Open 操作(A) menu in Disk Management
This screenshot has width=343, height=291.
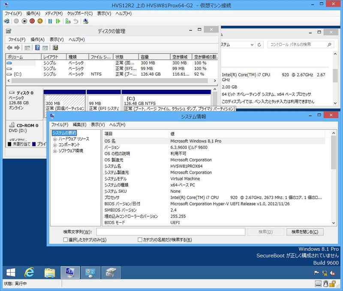[37, 39]
